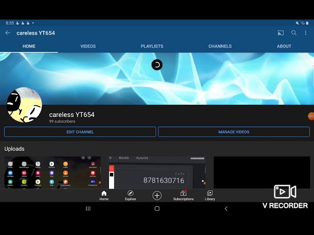Click the 99 subscribers text

tap(62, 121)
